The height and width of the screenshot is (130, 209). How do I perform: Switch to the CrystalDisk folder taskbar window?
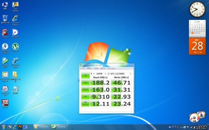pos(42,127)
